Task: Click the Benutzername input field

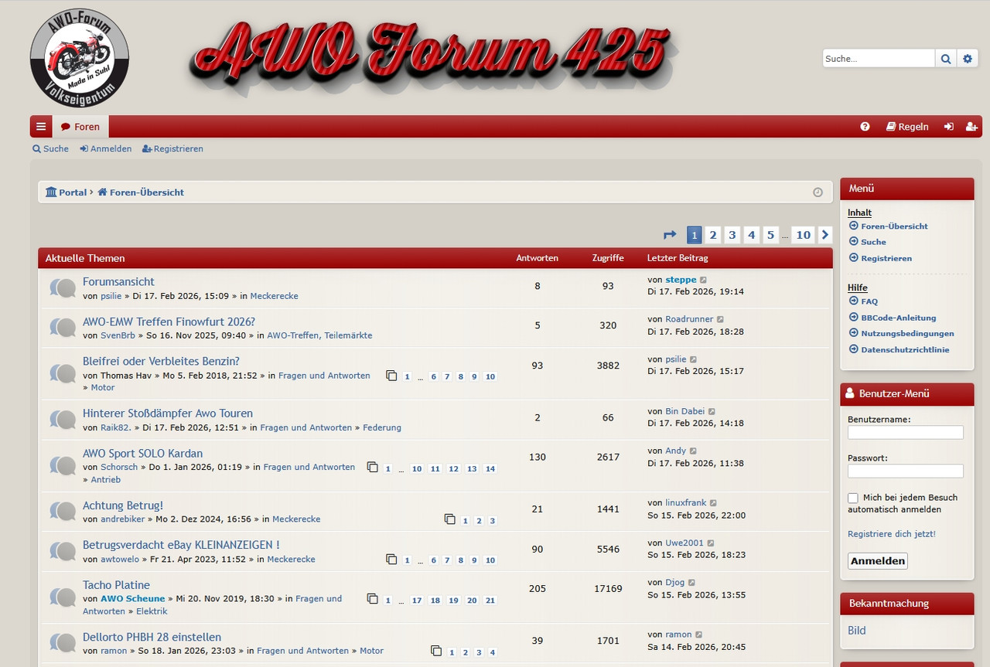Action: pos(906,433)
